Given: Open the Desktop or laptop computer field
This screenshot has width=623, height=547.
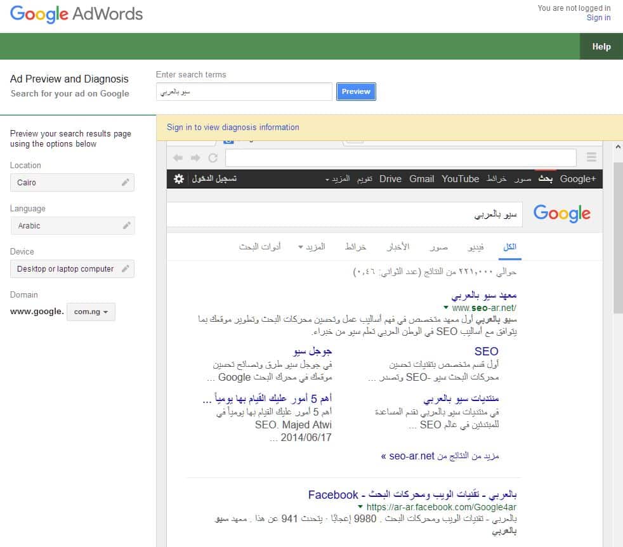Looking at the screenshot, I should (x=72, y=268).
